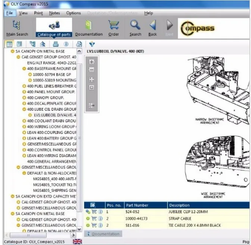Add JUBILEE CLIP row to cart

pos(94,212)
